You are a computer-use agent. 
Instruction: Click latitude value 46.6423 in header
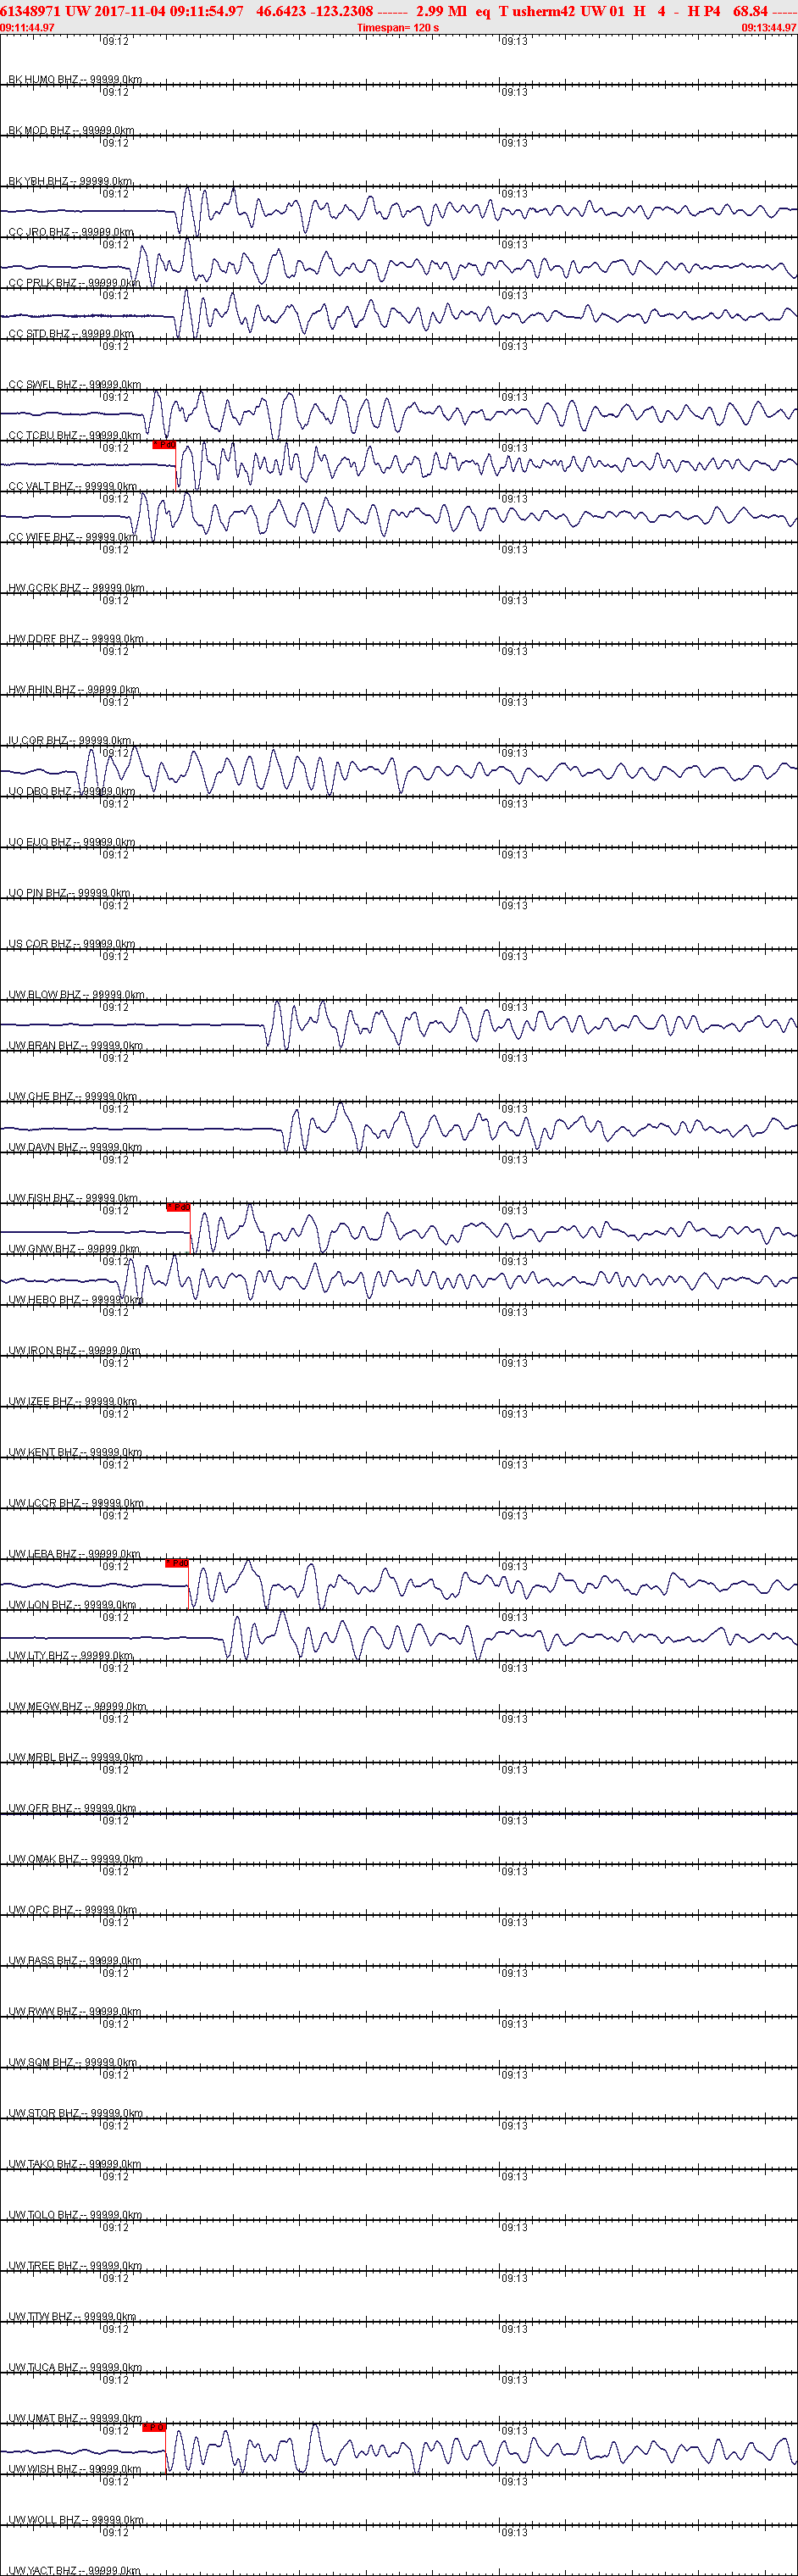pyautogui.click(x=281, y=11)
